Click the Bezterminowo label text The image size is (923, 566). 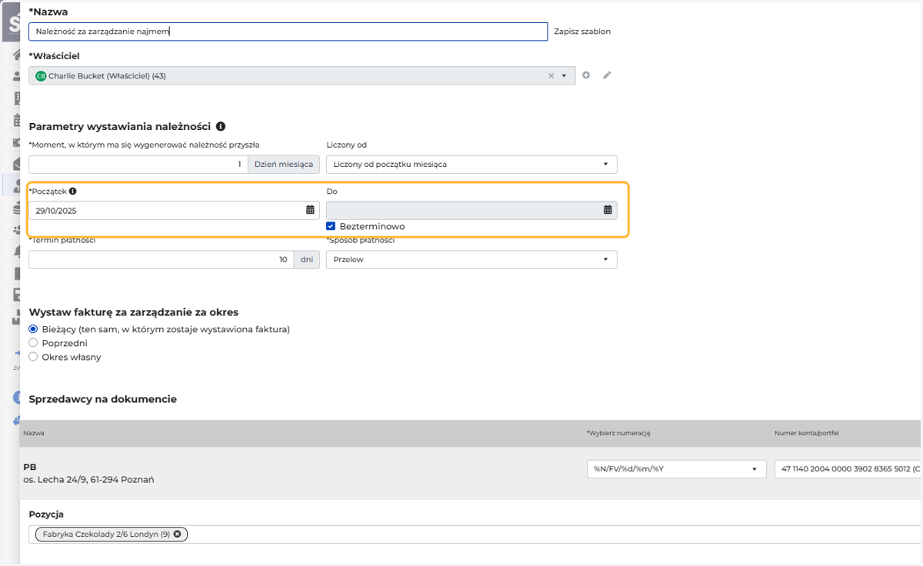click(x=372, y=227)
